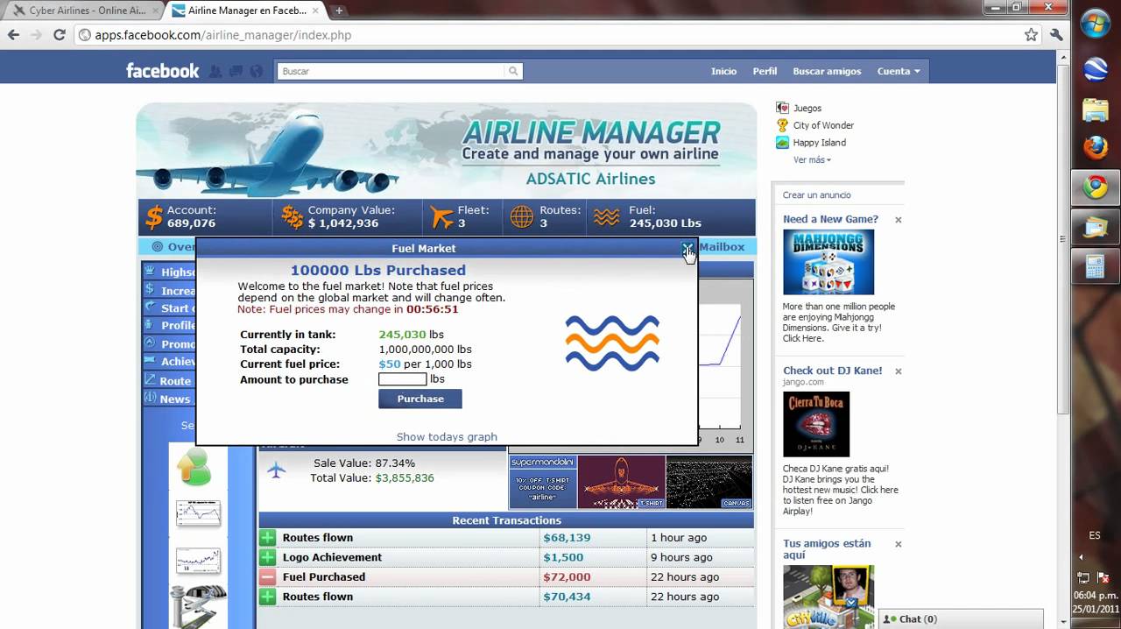This screenshot has height=629, width=1121.
Task: Click the Facebook friend requests icon
Action: pos(215,71)
